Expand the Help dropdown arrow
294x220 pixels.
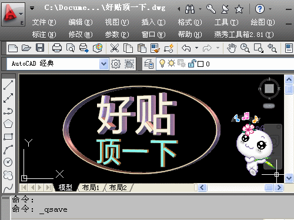(270, 9)
